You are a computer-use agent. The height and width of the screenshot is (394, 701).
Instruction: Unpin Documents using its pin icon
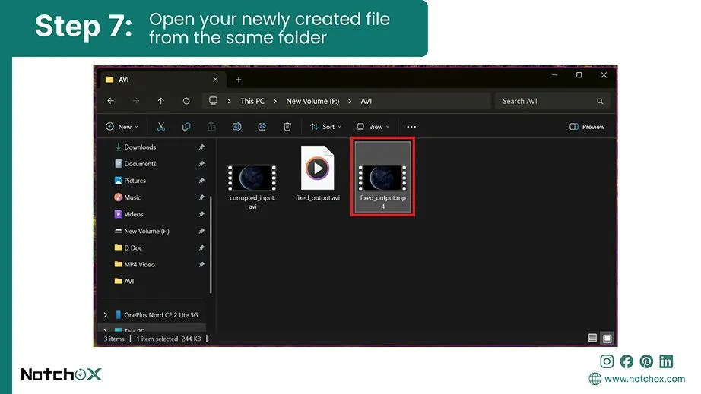201,164
